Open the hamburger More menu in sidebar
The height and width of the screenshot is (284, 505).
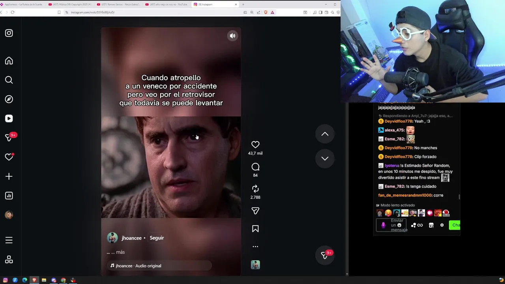(x=9, y=241)
